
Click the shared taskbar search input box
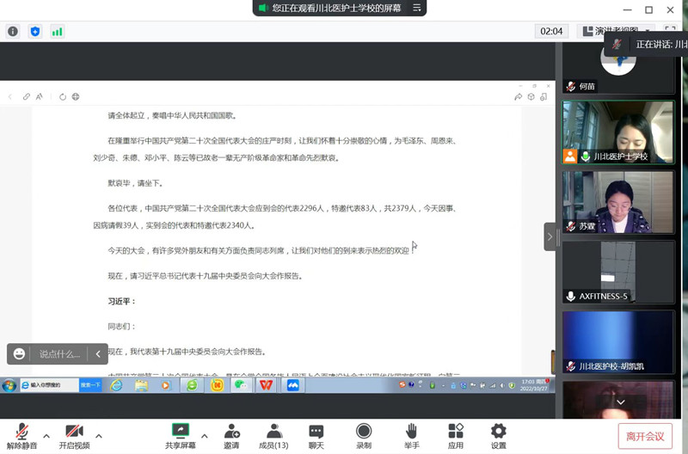click(50, 385)
